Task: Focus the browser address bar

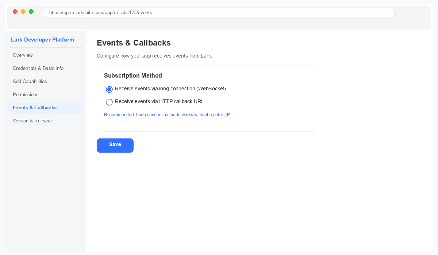Action: point(219,13)
